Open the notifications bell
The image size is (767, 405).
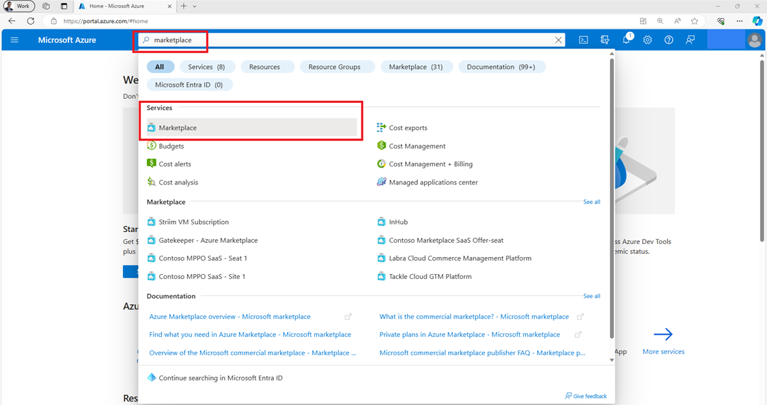pos(626,40)
